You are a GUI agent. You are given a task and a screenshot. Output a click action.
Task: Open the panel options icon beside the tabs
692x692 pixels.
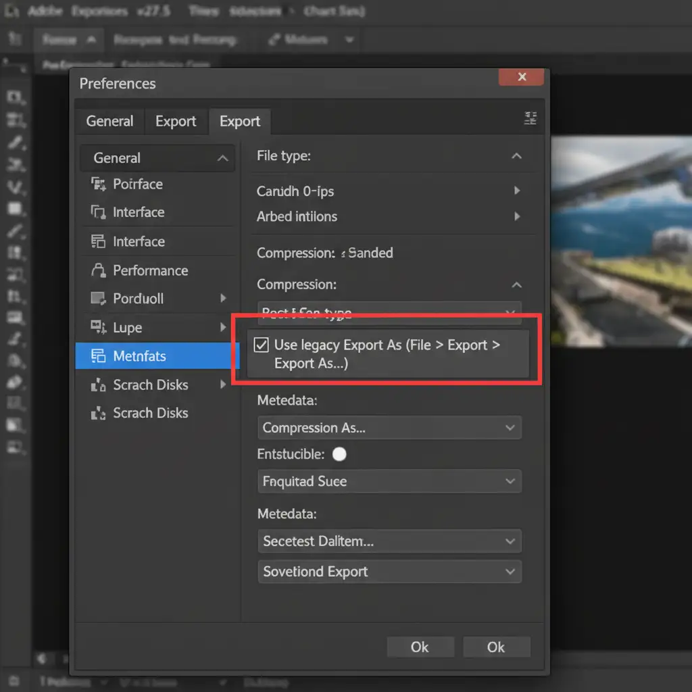click(530, 119)
